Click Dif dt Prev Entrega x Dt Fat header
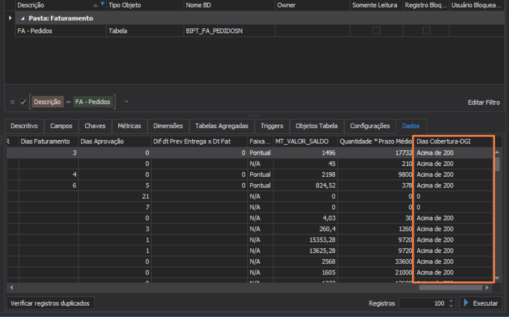This screenshot has width=509, height=317. [x=199, y=142]
